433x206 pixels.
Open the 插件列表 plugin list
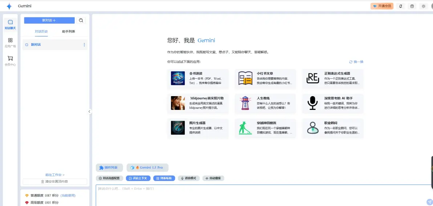[x=109, y=168]
